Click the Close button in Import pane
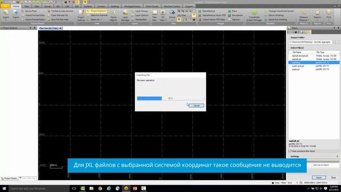Image resolution: width=341 pixels, height=192 pixels. click(333, 178)
